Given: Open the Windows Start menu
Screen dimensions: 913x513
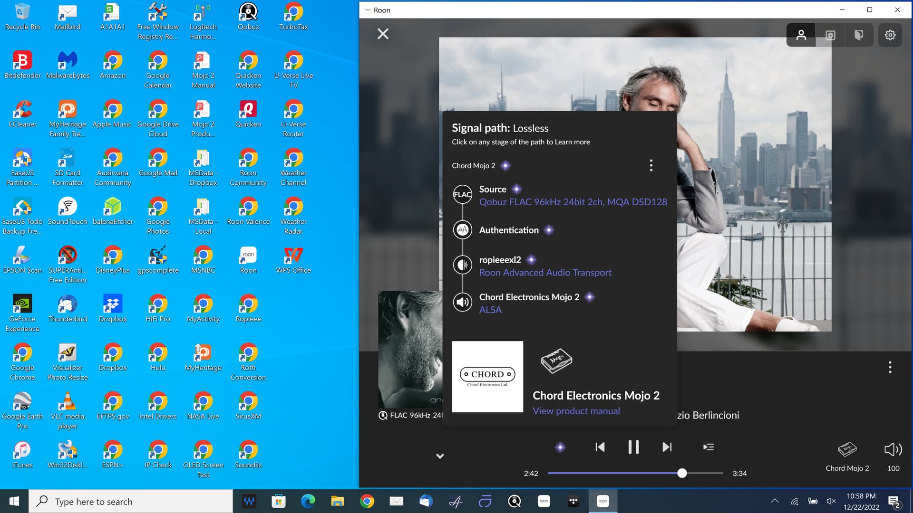Looking at the screenshot, I should 14,501.
